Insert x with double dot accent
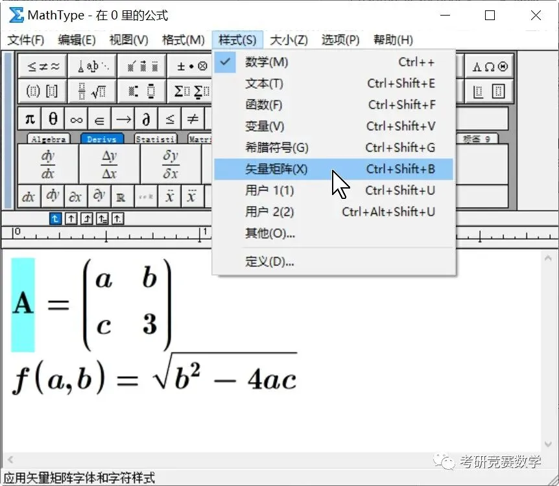 click(170, 196)
